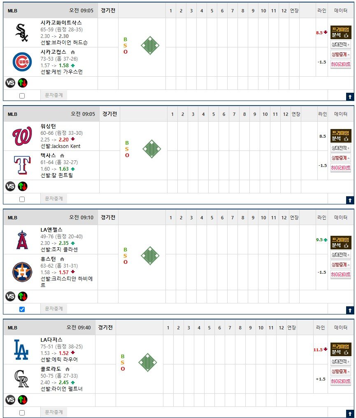The image size is (356, 418).
Task: Click Chicago Cubs team logo
Action: pyautogui.click(x=22, y=62)
